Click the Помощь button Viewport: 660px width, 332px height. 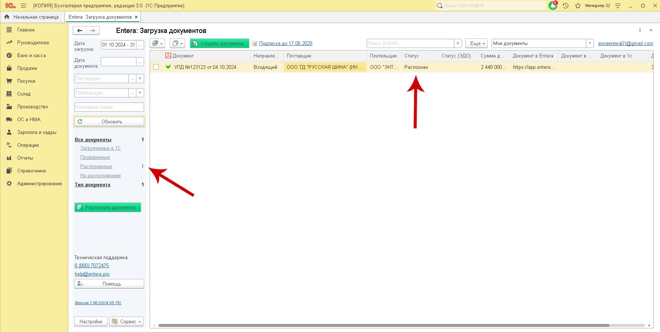point(109,284)
